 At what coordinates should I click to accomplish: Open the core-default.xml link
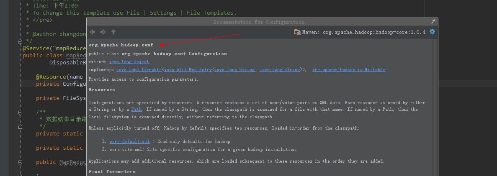pos(129,142)
